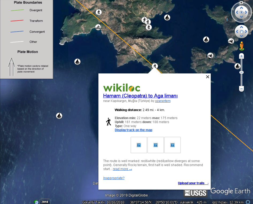Click the motorbike marker next to the pegman
This screenshot has width=253, height=204.
coord(231,41)
